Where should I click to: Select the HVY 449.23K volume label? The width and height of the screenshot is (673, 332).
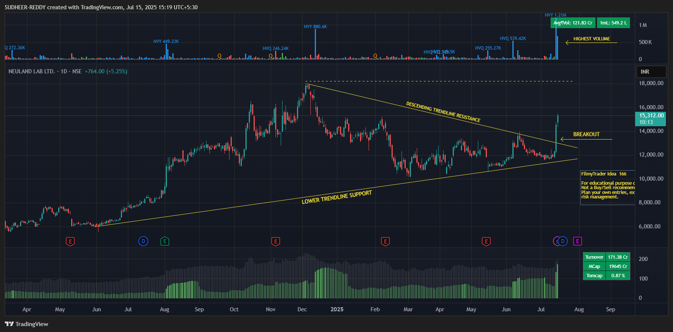(x=166, y=41)
